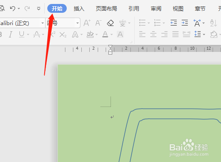This screenshot has height=162, width=221.
Task: Open line spacing dropdown arrow
Action: click(x=204, y=35)
